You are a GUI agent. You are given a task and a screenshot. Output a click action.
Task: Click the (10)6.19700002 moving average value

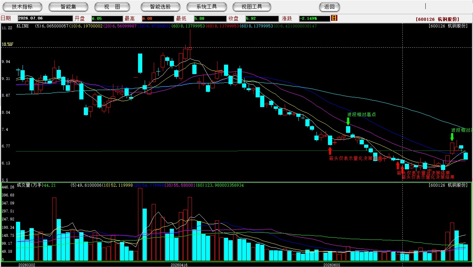pos(86,26)
